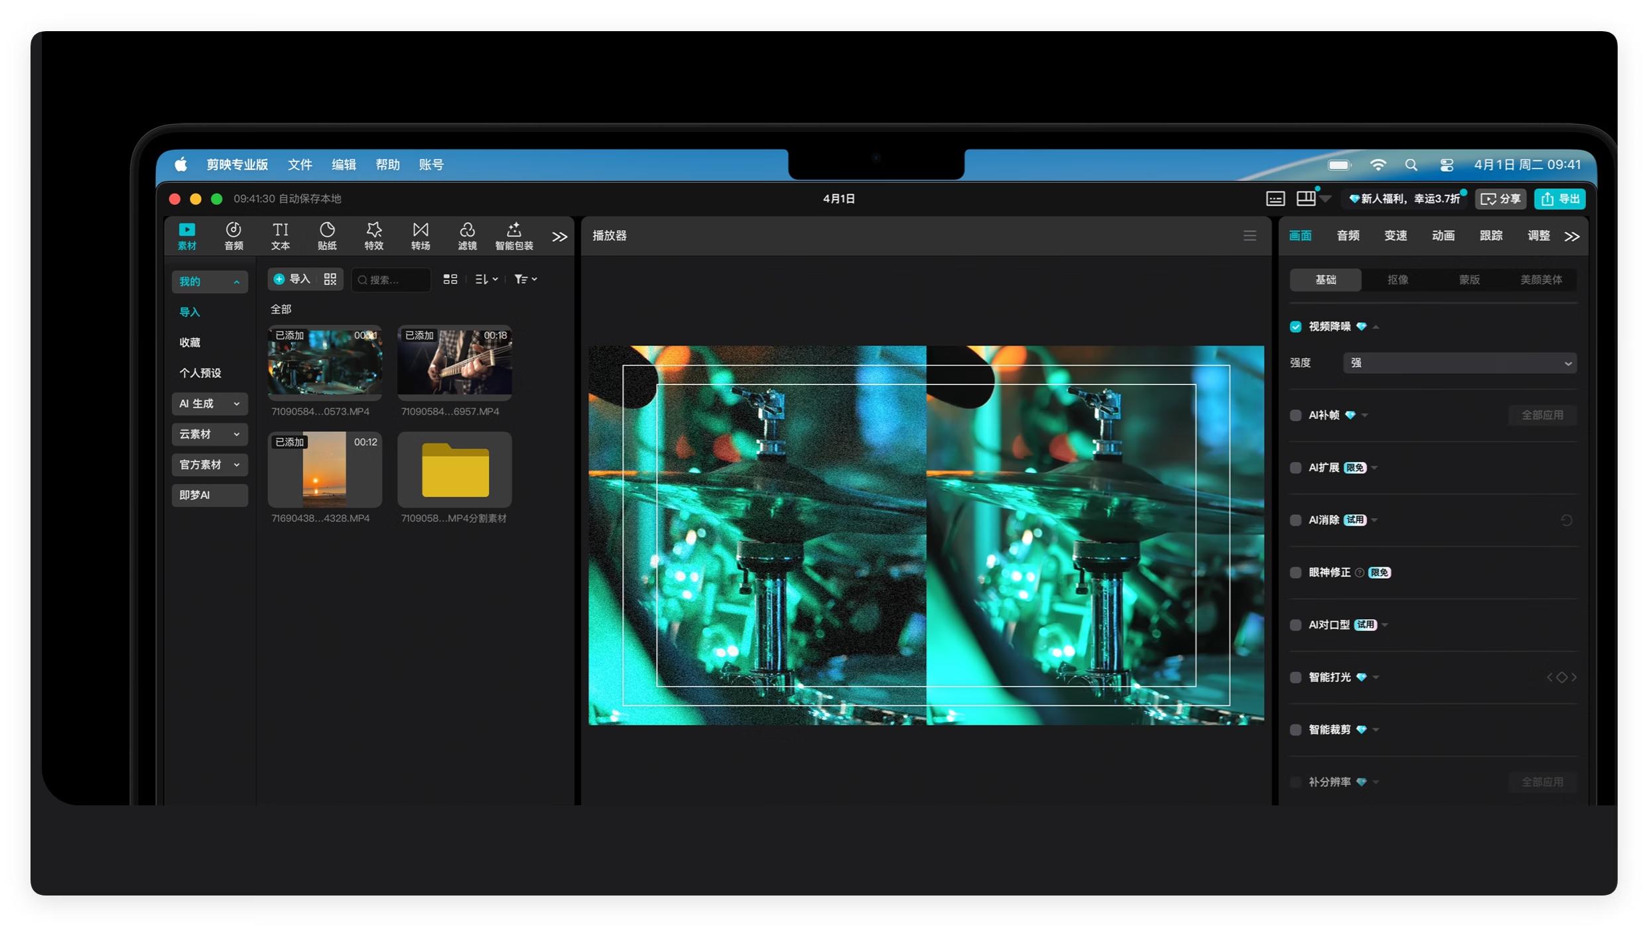Click the 导入 import button
The image size is (1647, 926).
293,280
